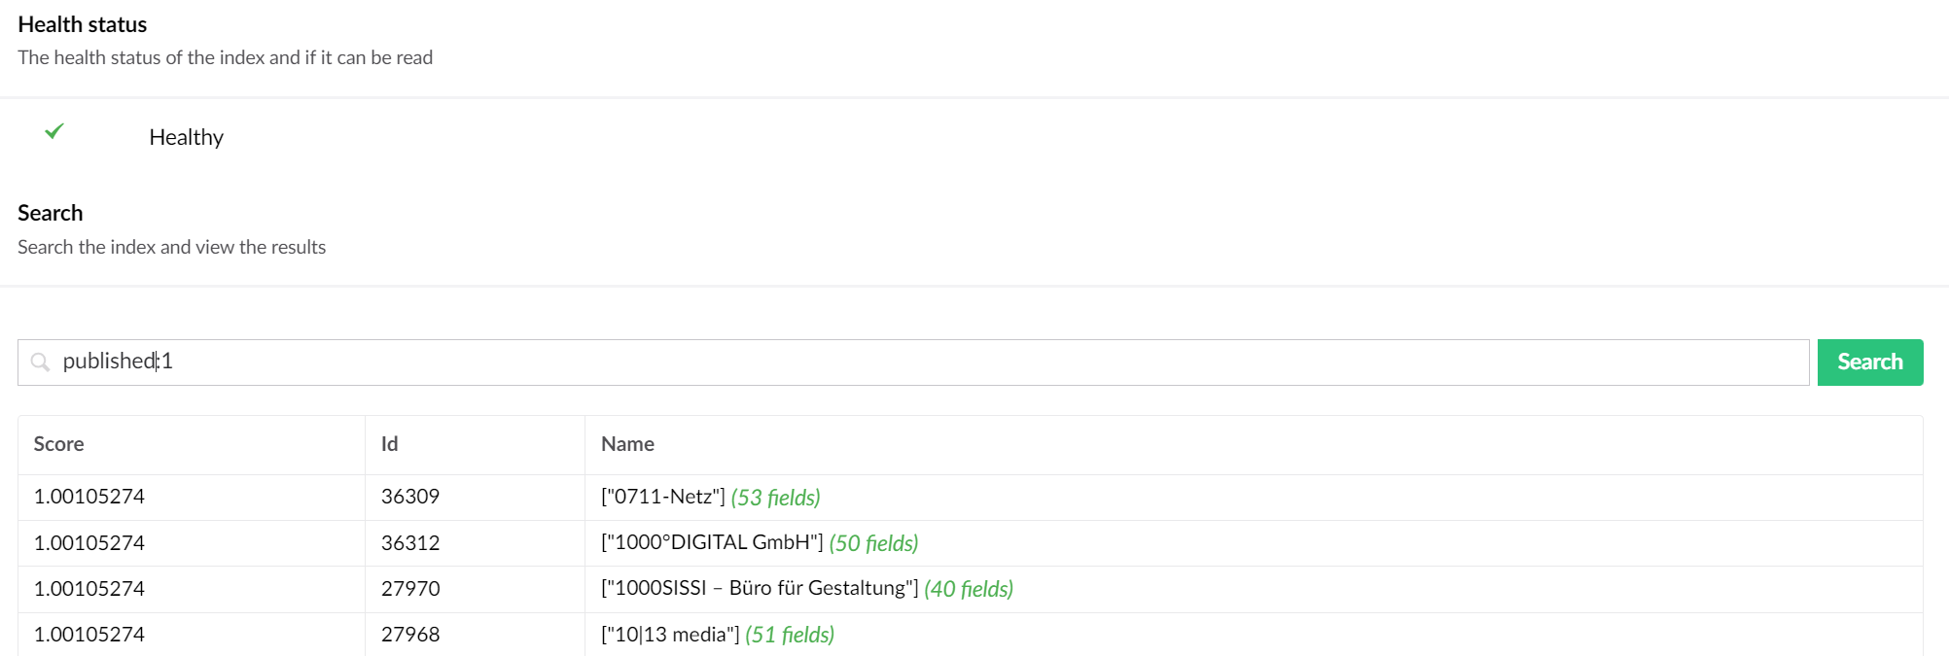Select the row with Id 36309
Image resolution: width=1949 pixels, height=656 pixels.
410,497
